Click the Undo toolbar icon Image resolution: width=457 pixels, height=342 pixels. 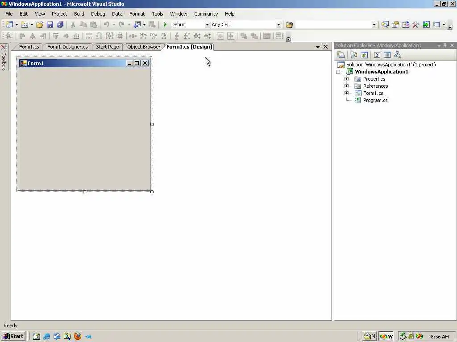coord(107,25)
